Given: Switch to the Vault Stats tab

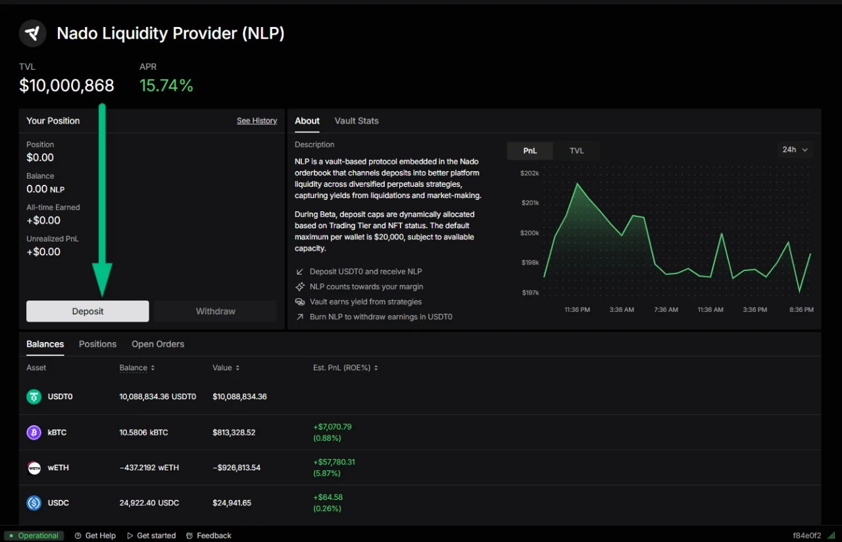Looking at the screenshot, I should [357, 121].
